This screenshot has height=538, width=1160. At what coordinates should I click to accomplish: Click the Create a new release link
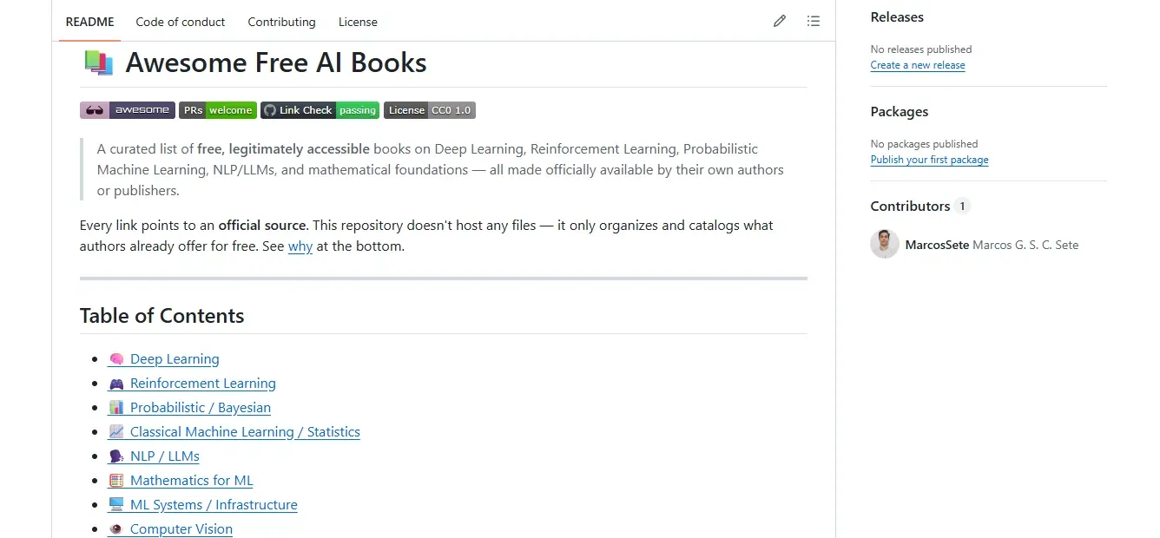(918, 65)
